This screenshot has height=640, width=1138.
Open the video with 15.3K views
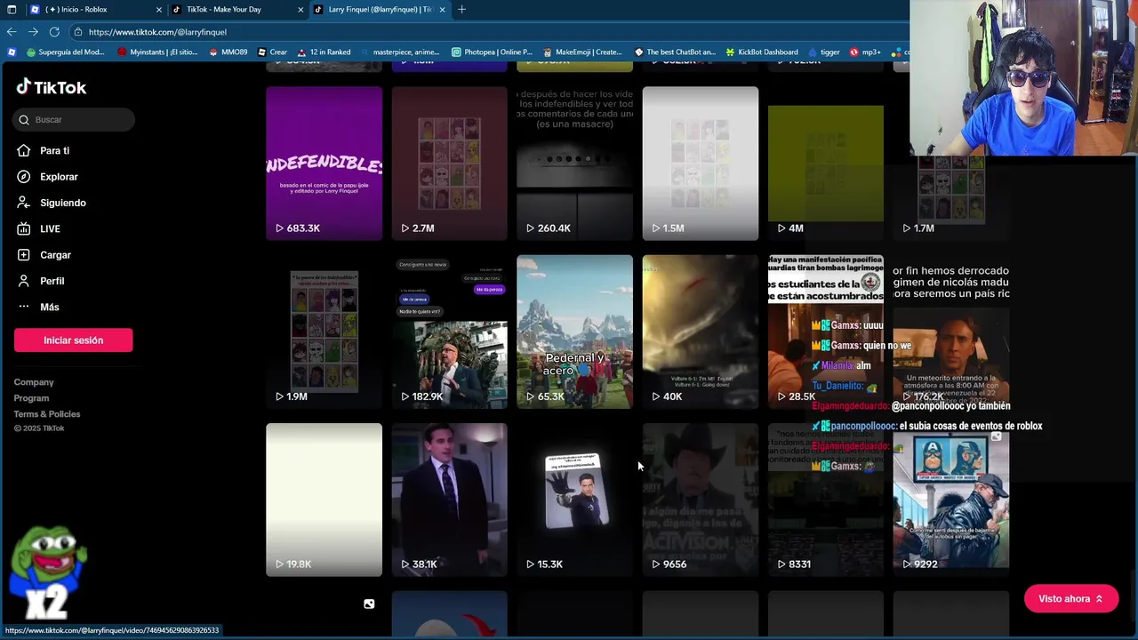click(x=574, y=500)
